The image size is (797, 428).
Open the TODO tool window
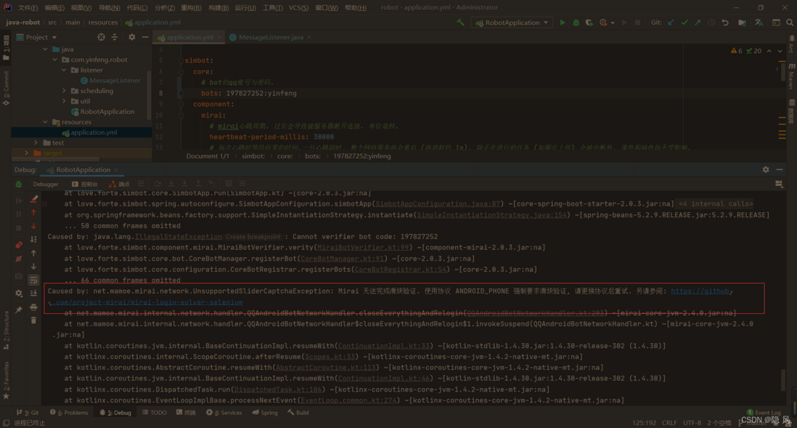[155, 413]
